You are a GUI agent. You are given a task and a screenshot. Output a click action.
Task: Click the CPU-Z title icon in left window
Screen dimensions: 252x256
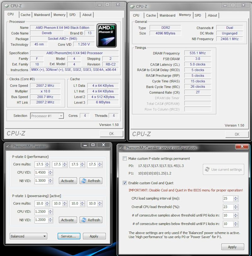point(7,6)
